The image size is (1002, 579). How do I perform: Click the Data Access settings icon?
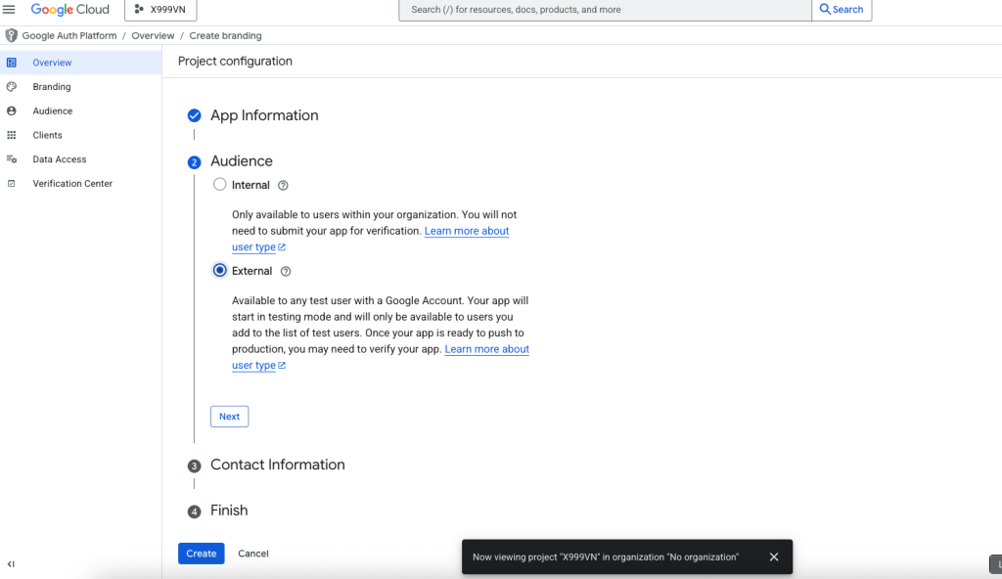(12, 159)
